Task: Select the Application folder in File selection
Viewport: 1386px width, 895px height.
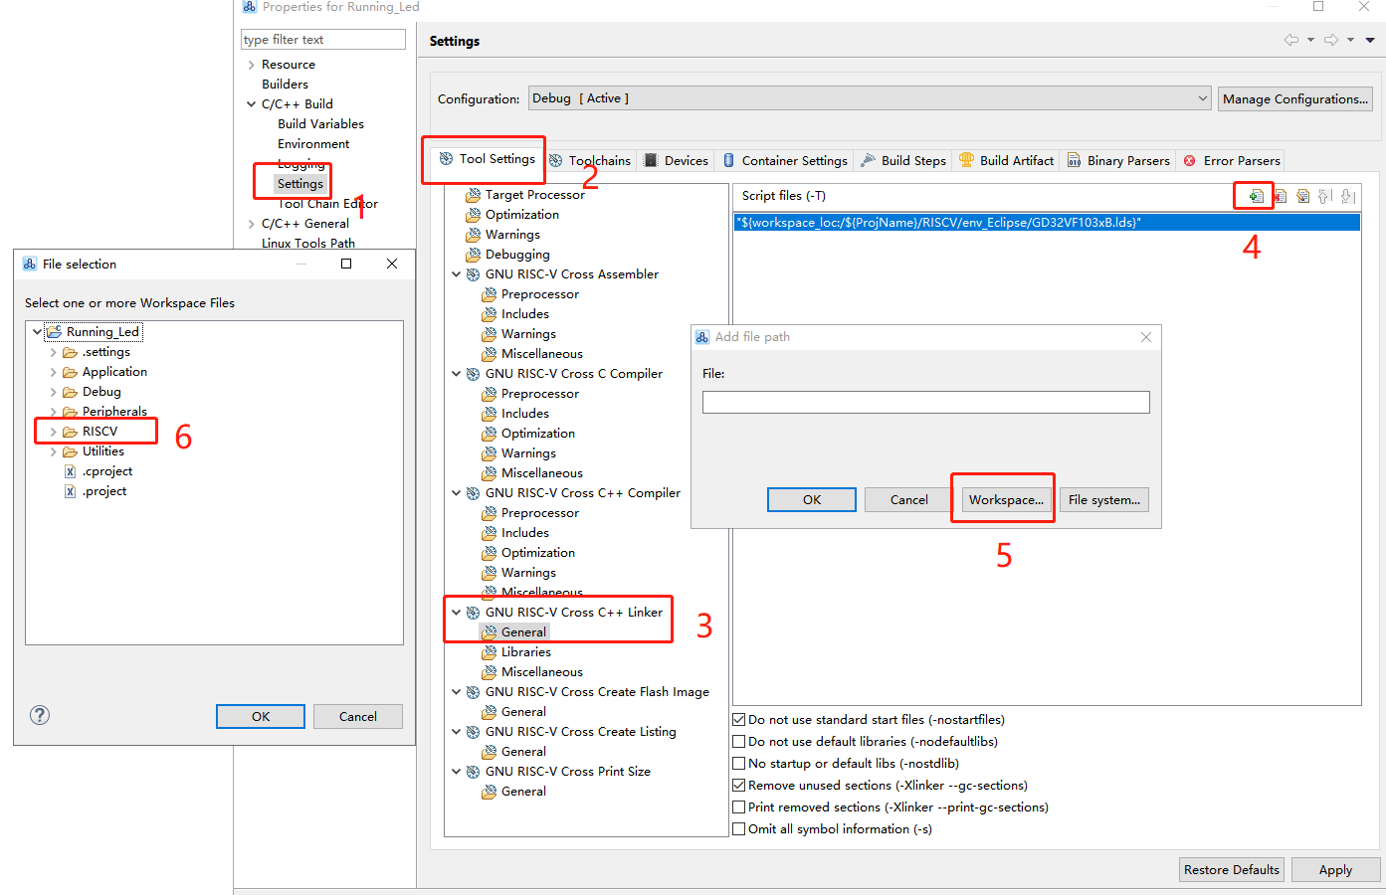Action: pos(114,372)
